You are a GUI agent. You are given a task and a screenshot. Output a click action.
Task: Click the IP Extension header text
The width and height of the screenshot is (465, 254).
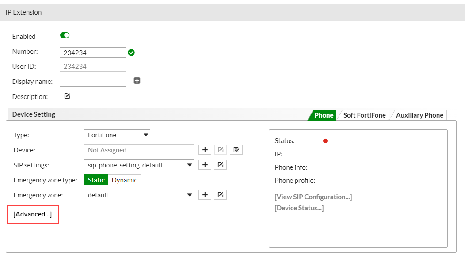pyautogui.click(x=24, y=12)
